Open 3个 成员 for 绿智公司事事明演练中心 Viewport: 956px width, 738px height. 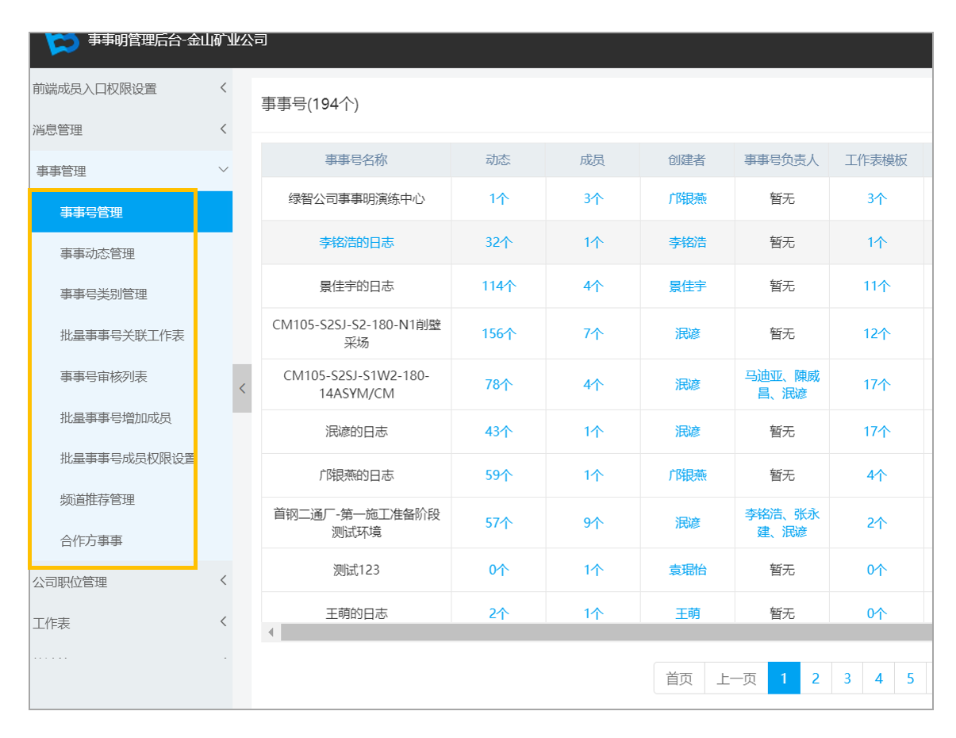(x=593, y=198)
